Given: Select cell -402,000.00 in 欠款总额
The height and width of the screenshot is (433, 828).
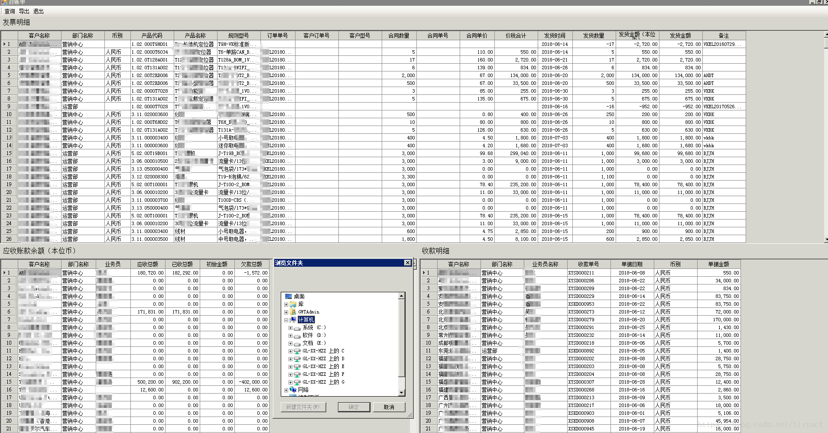Looking at the screenshot, I should click(x=252, y=382).
